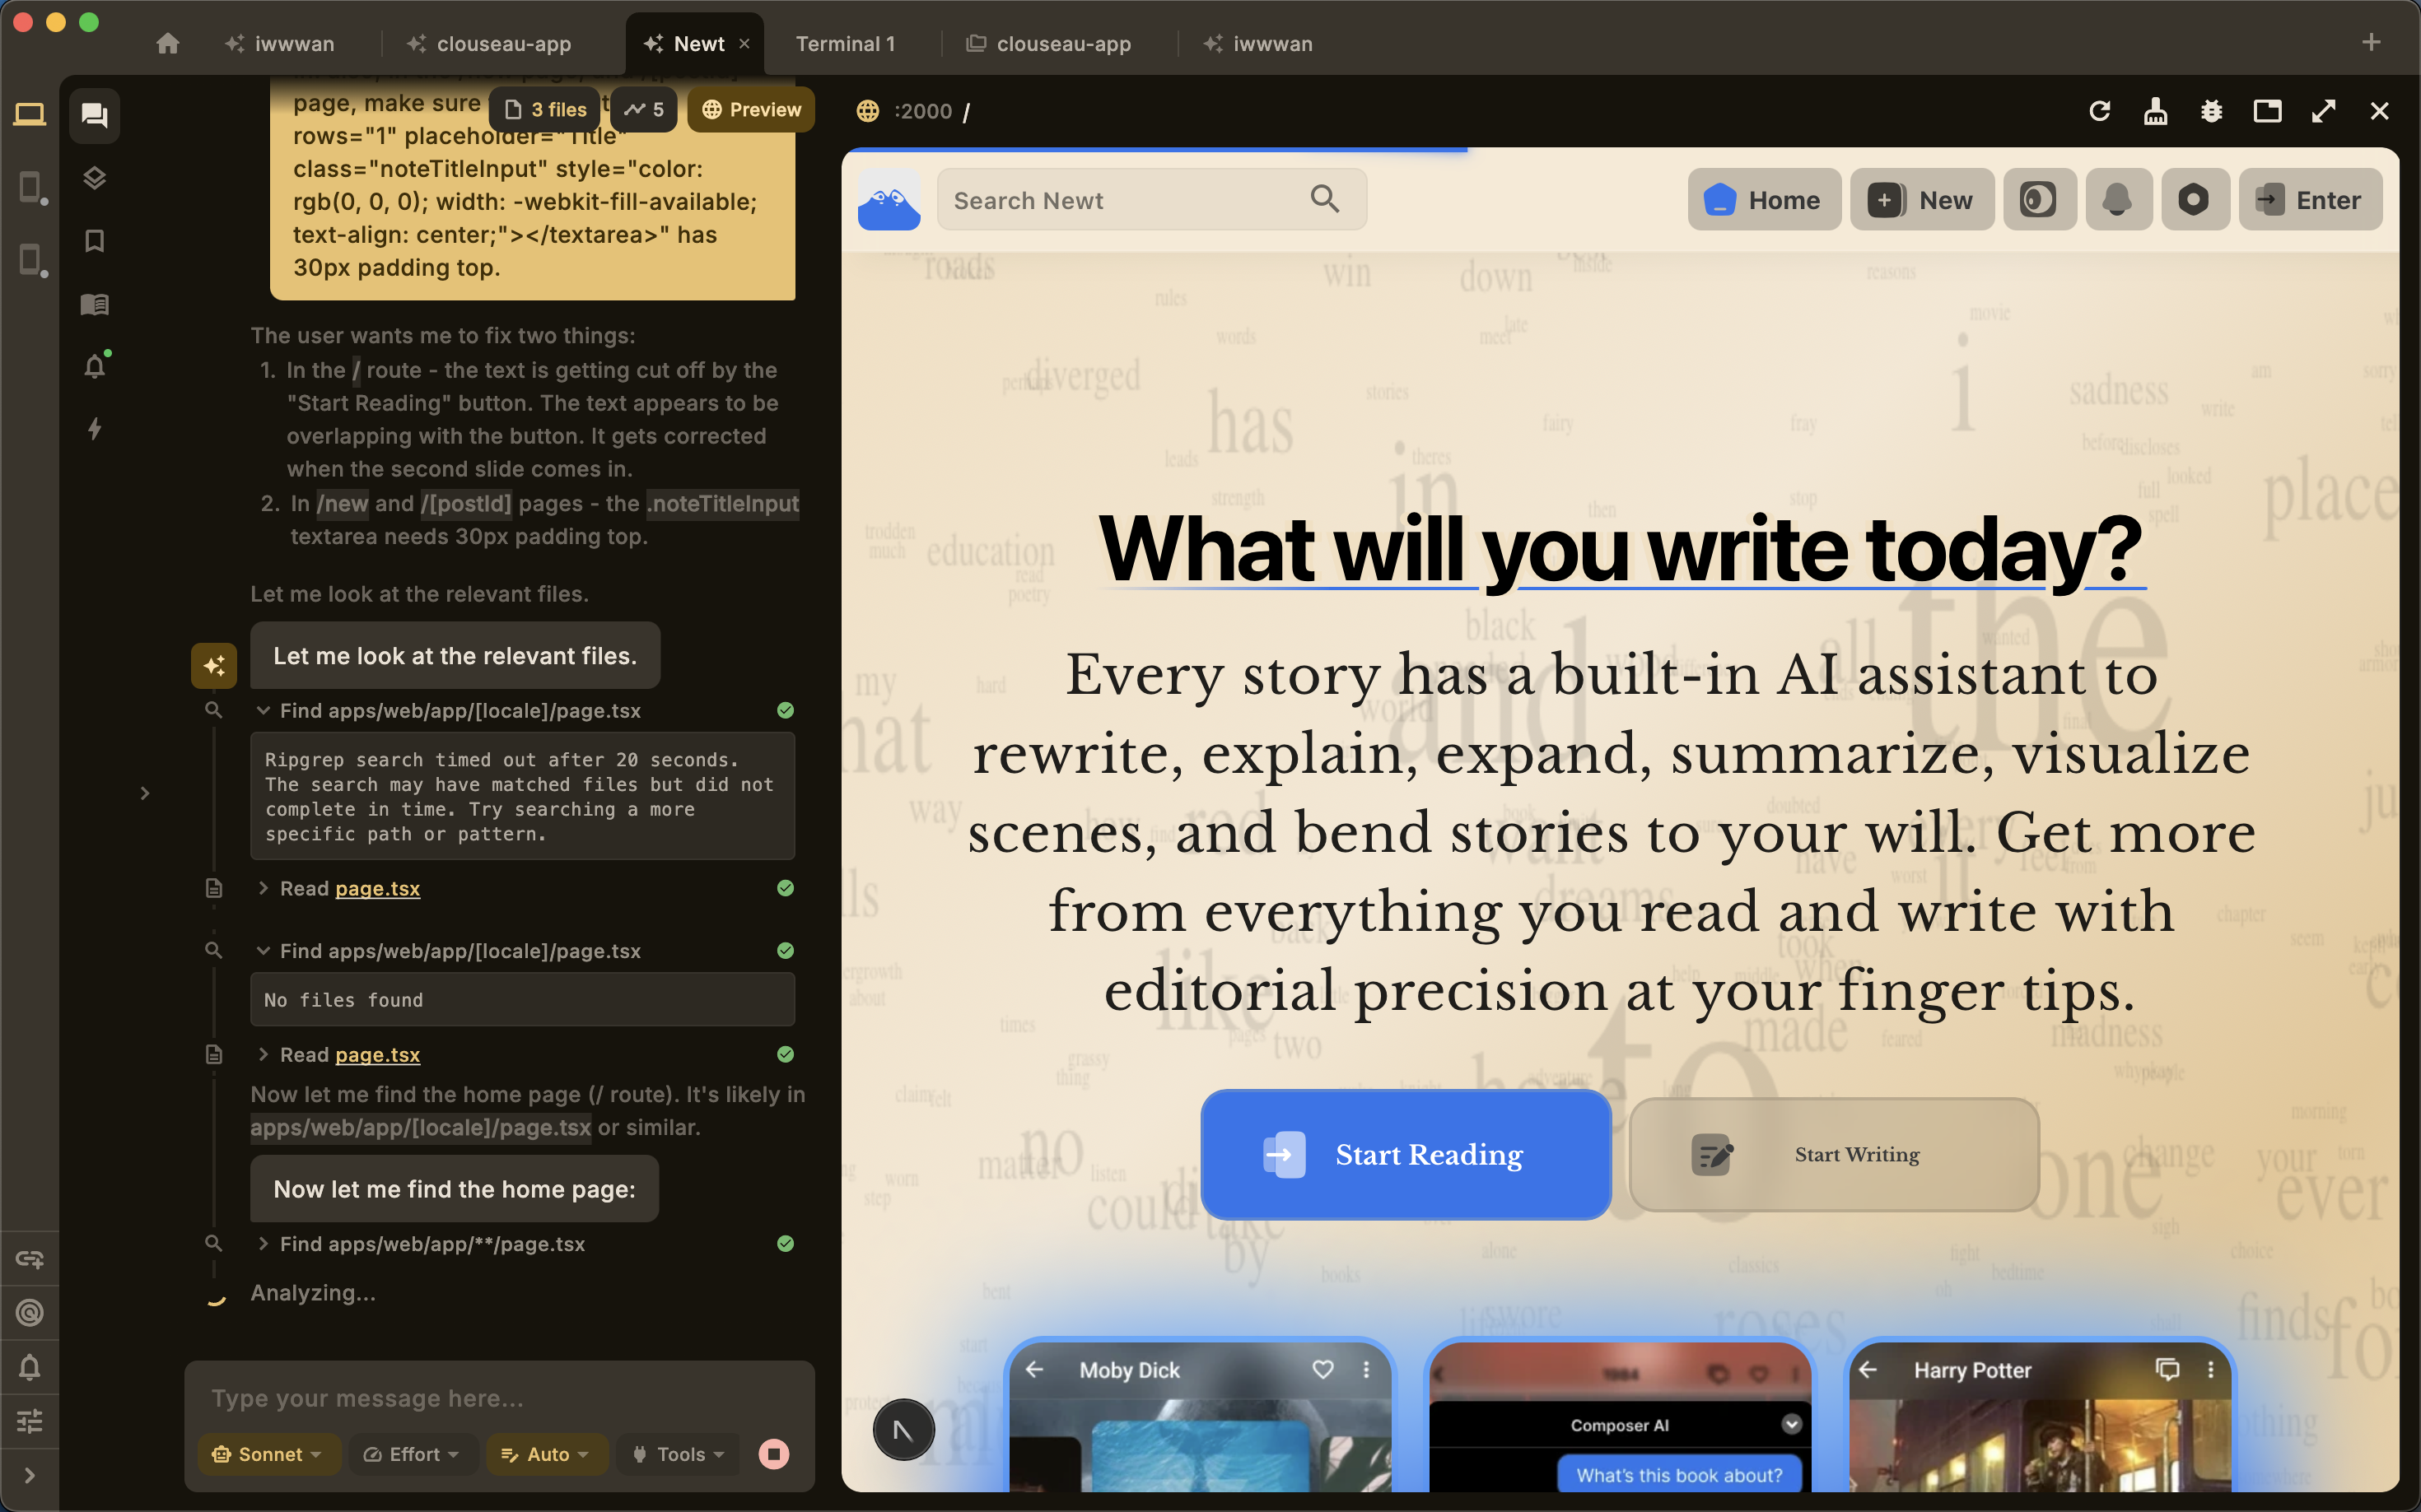Open the bookmark icon in sidebar
The height and width of the screenshot is (1512, 2421).
click(95, 241)
